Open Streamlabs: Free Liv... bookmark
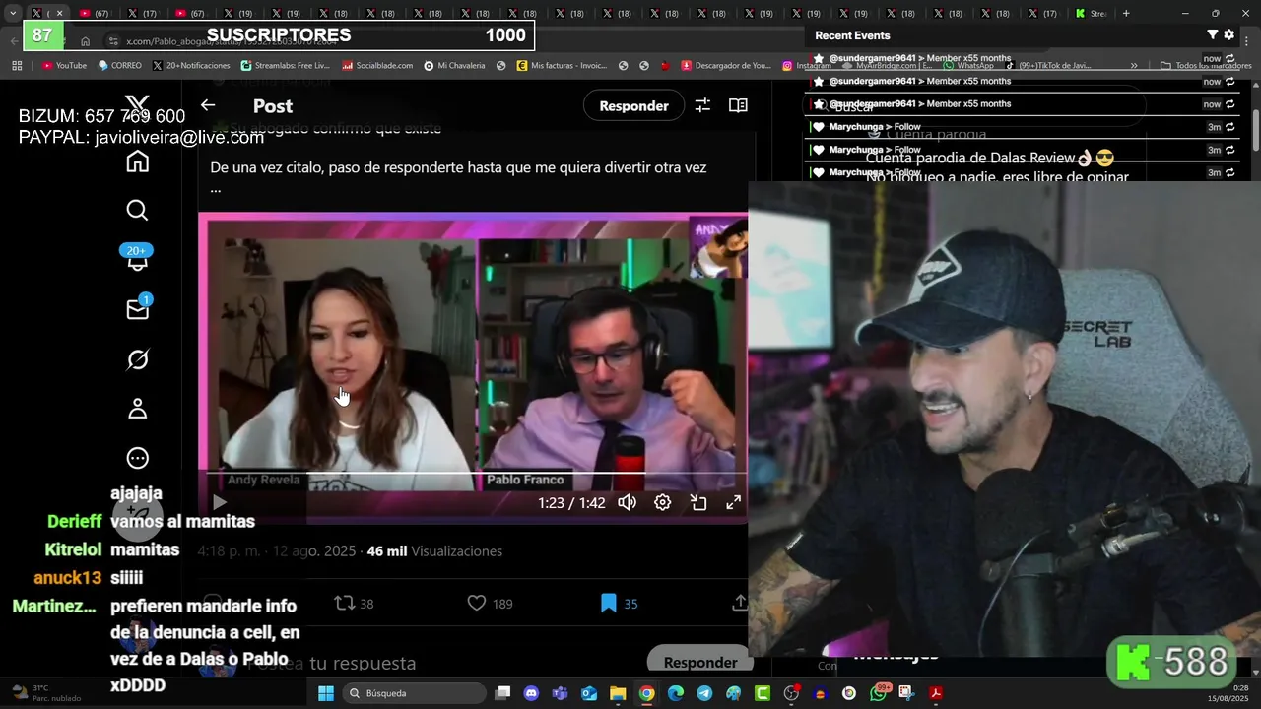 click(x=286, y=66)
